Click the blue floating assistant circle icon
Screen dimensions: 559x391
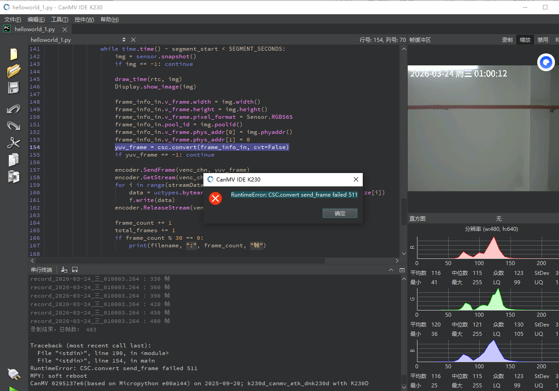pos(546,62)
